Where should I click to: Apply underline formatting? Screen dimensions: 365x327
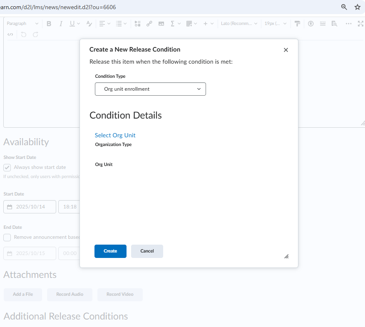coord(72,24)
